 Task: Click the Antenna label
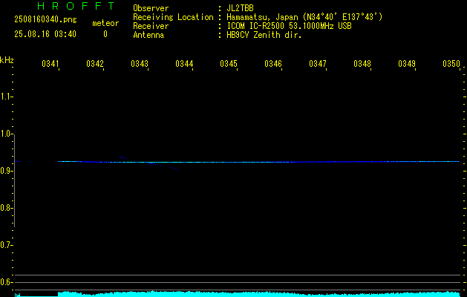click(148, 35)
